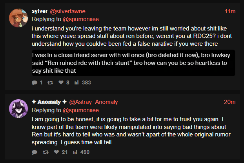Open the views stats icon showing 383
244x163 pixels.
coord(76,82)
